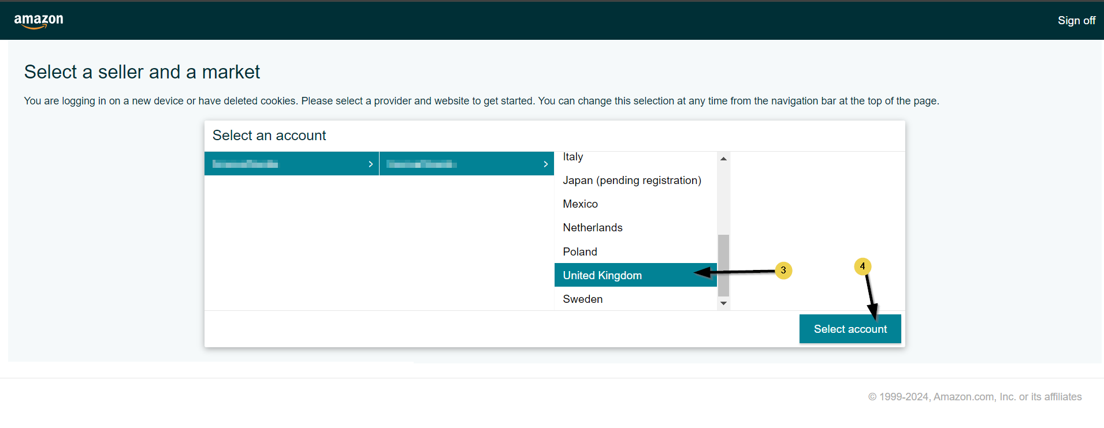Select the middle blurred account name

421,164
